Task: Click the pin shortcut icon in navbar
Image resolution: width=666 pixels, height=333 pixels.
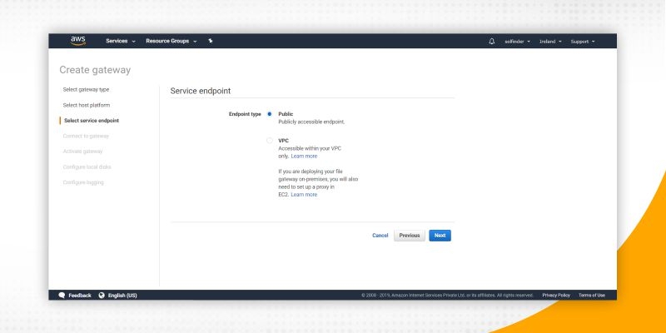Action: (211, 41)
